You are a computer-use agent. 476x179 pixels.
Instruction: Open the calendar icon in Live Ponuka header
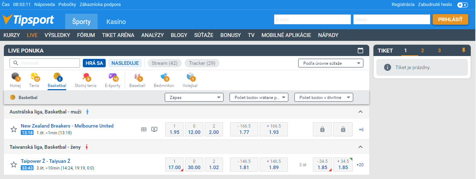(360, 50)
